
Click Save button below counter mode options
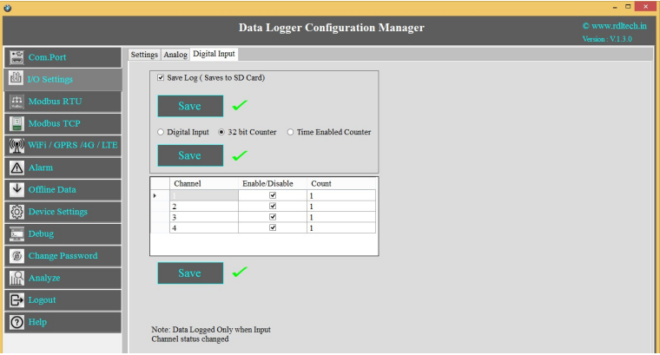point(190,155)
